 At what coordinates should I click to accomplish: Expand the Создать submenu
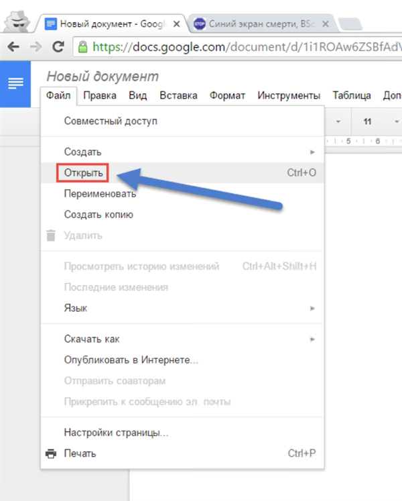(x=182, y=152)
